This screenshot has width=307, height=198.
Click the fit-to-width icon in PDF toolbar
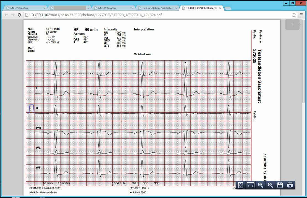pos(250,185)
